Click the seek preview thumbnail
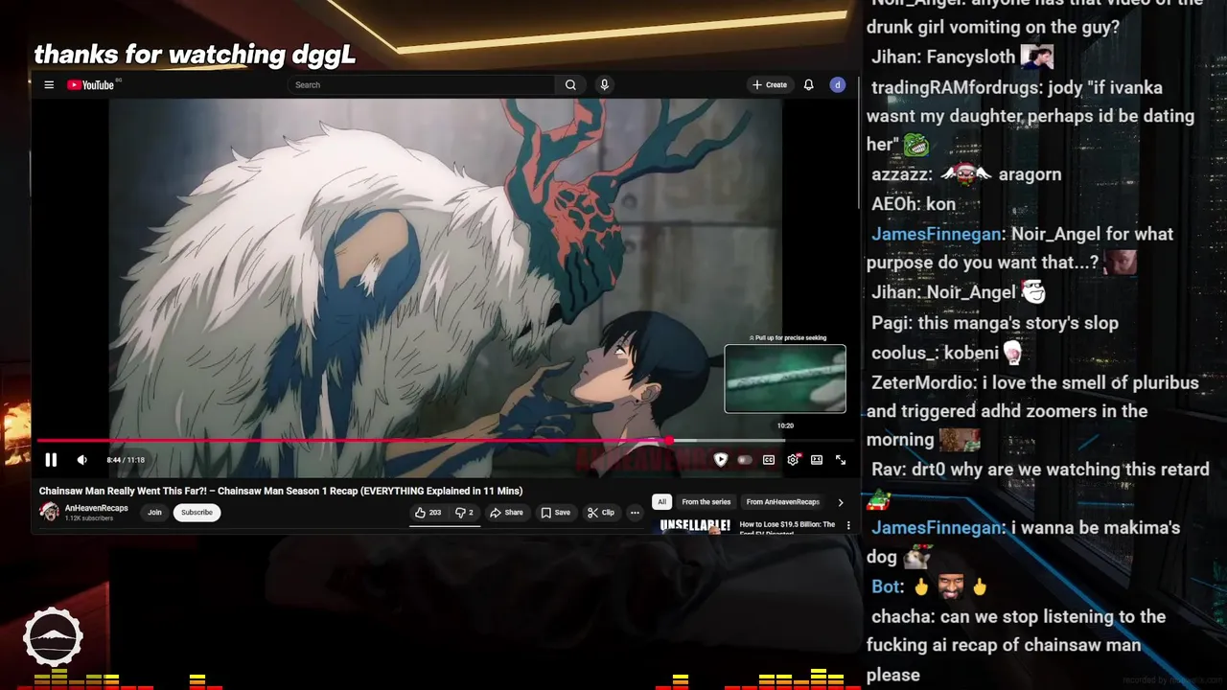This screenshot has width=1227, height=690. 785,379
